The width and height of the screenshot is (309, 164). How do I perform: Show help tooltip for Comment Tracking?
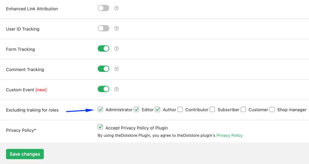pos(116,69)
